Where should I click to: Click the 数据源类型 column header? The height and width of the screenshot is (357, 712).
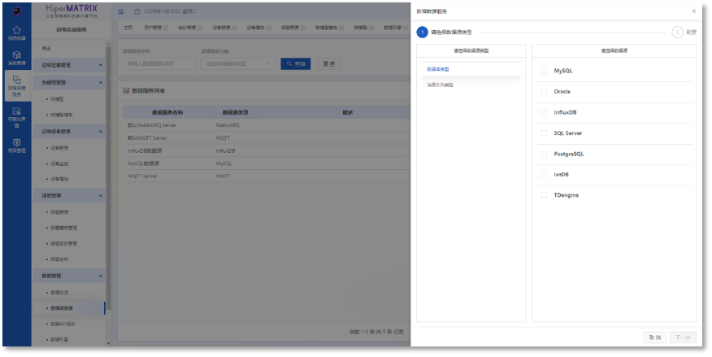pyautogui.click(x=235, y=112)
